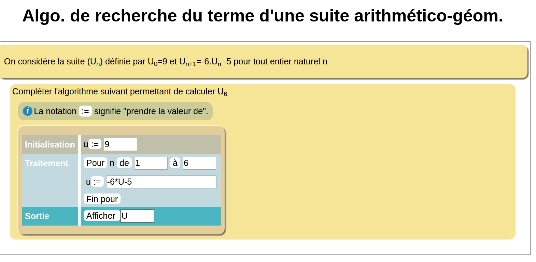536x262 pixels.
Task: Click the initial value field containing 9
Action: tap(120, 144)
